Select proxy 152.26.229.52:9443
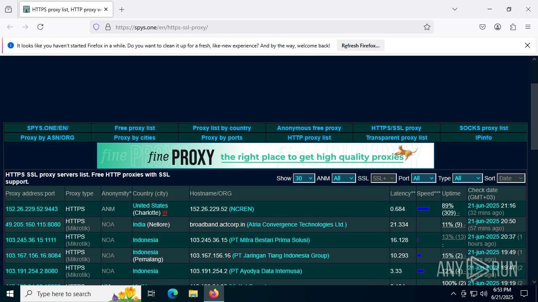The width and height of the screenshot is (538, 302). pyautogui.click(x=32, y=209)
